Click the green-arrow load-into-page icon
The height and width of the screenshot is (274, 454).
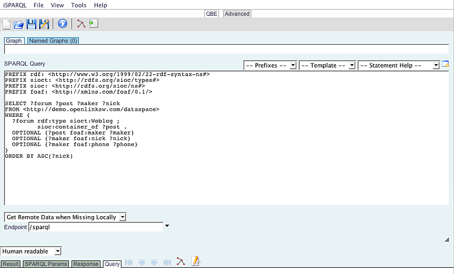click(x=94, y=23)
